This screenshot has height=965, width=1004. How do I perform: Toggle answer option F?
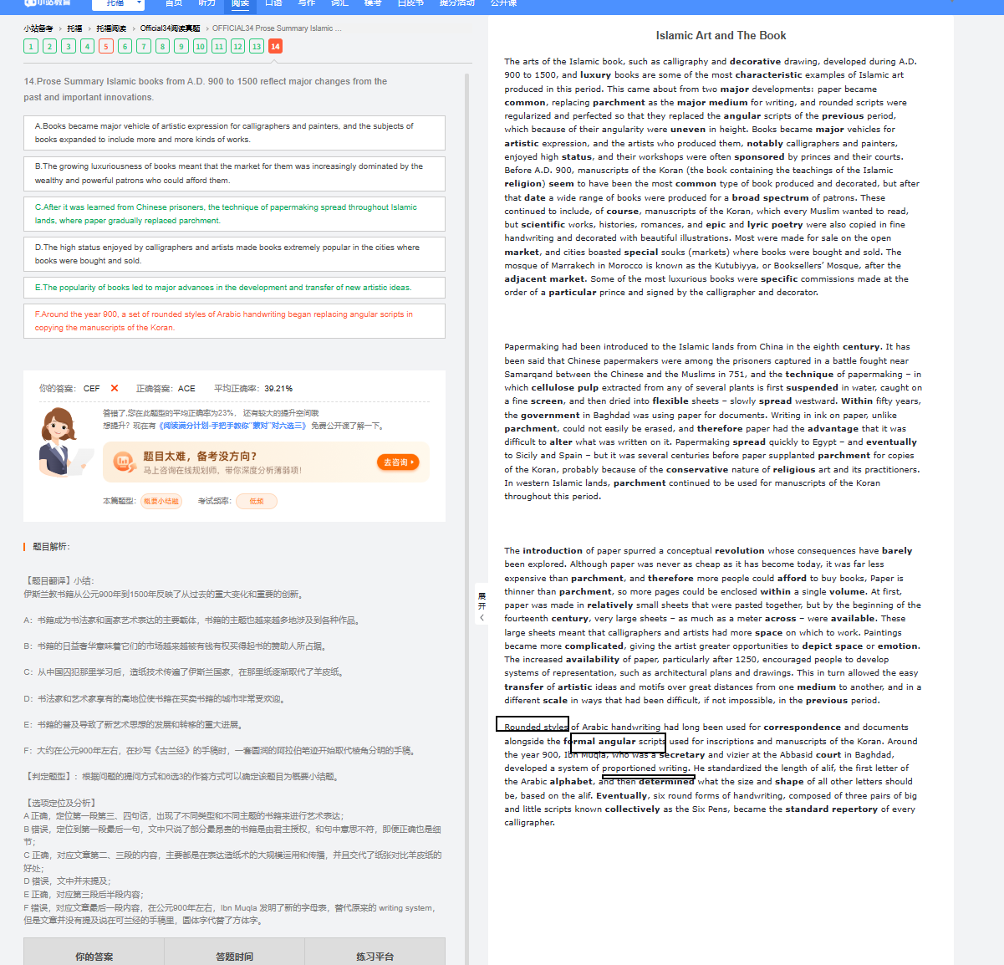point(234,320)
